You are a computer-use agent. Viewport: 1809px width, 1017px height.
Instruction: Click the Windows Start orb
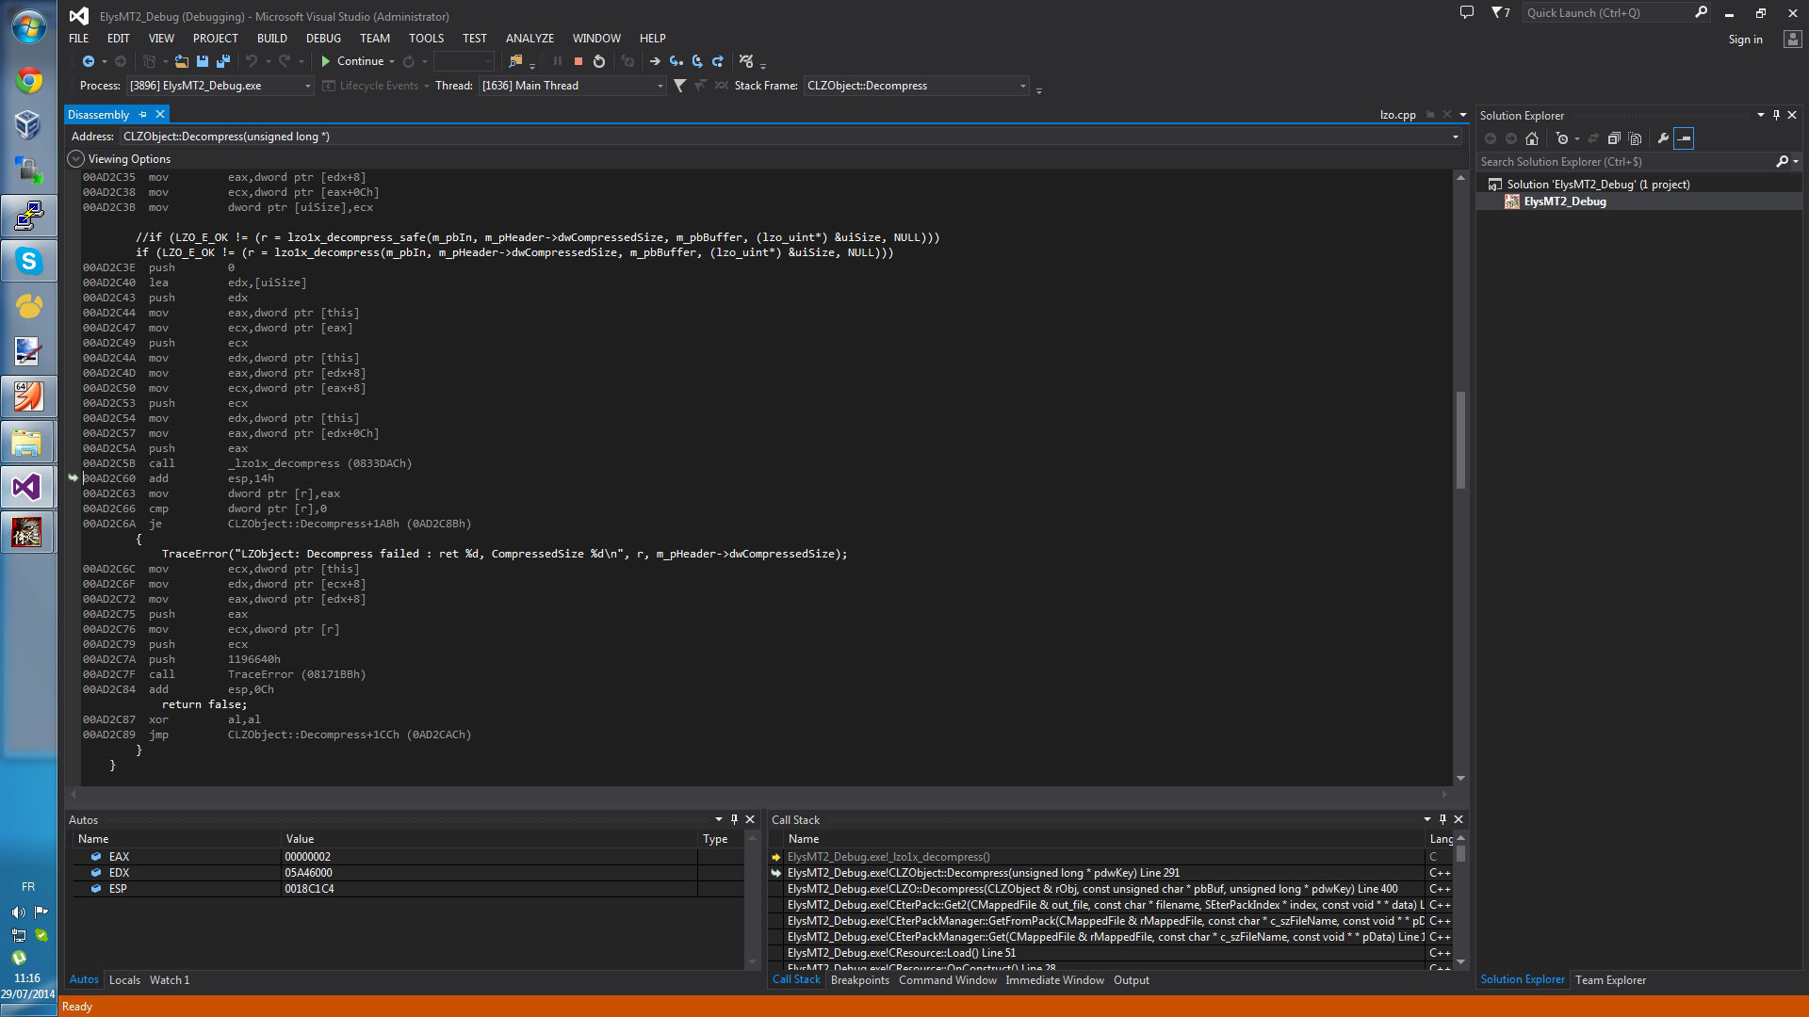(x=28, y=27)
